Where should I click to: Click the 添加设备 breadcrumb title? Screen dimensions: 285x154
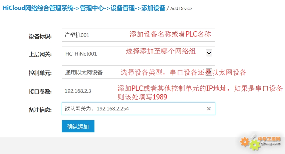(153, 8)
